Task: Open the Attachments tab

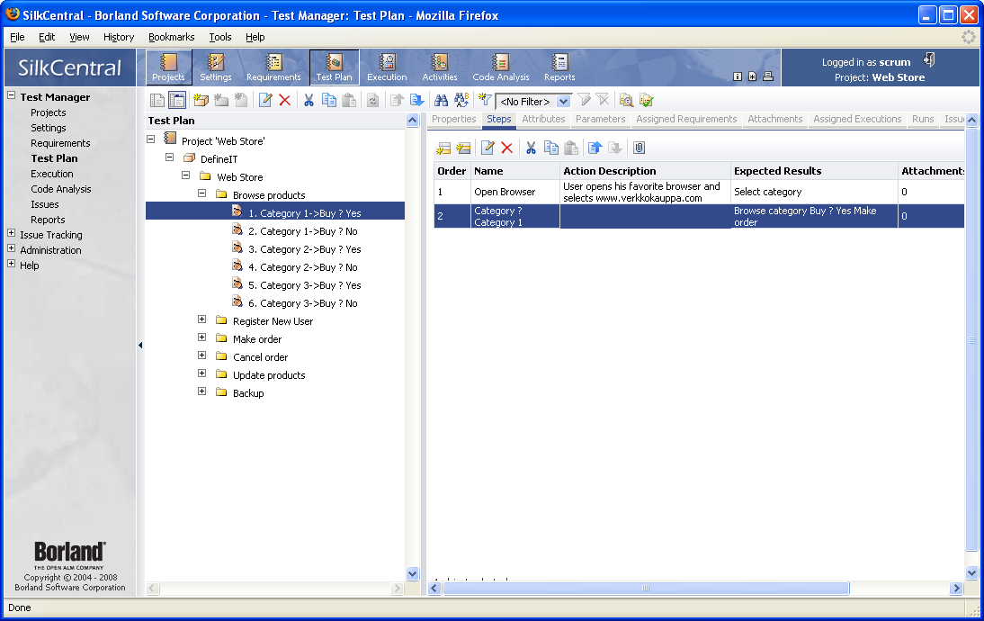Action: pos(775,120)
